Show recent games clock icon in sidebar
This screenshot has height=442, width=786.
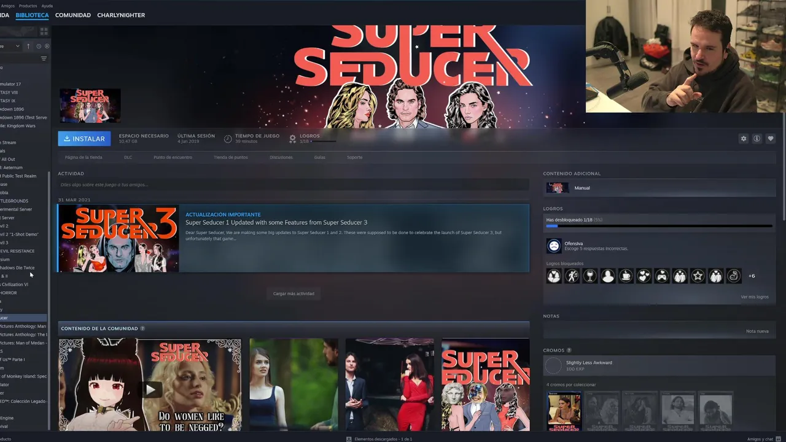39,46
